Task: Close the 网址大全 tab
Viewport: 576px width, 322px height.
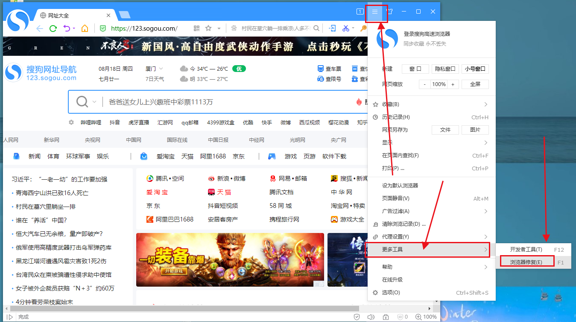Action: coord(108,15)
